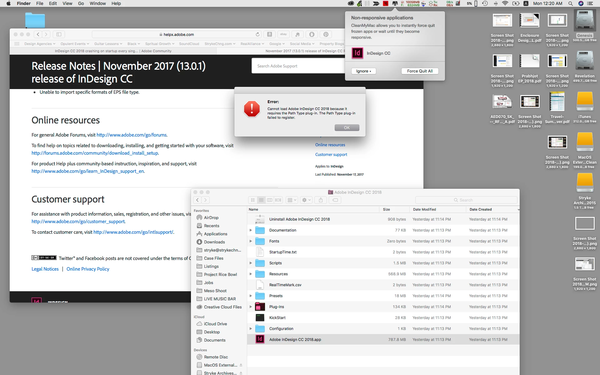Open the Finder action gear dropdown

pos(306,200)
